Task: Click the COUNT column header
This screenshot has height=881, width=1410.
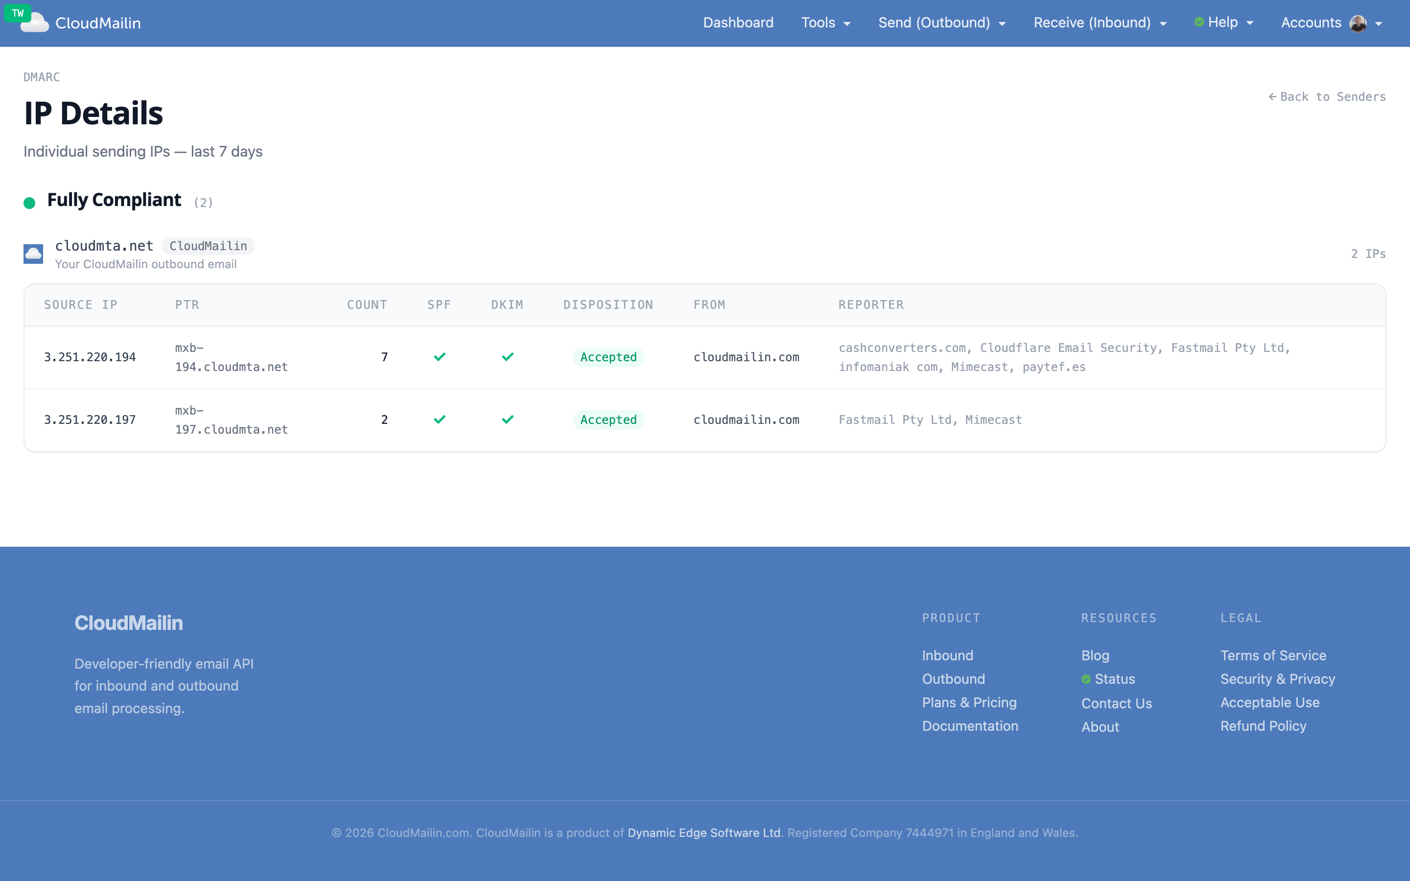Action: click(367, 305)
